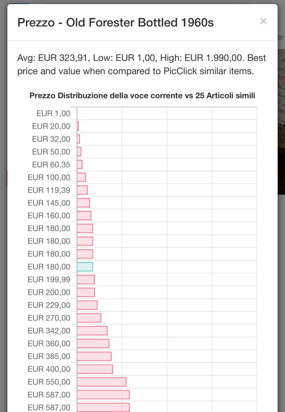Click the EUR 342,00 price bar
This screenshot has height=412, width=285.
click(92, 331)
